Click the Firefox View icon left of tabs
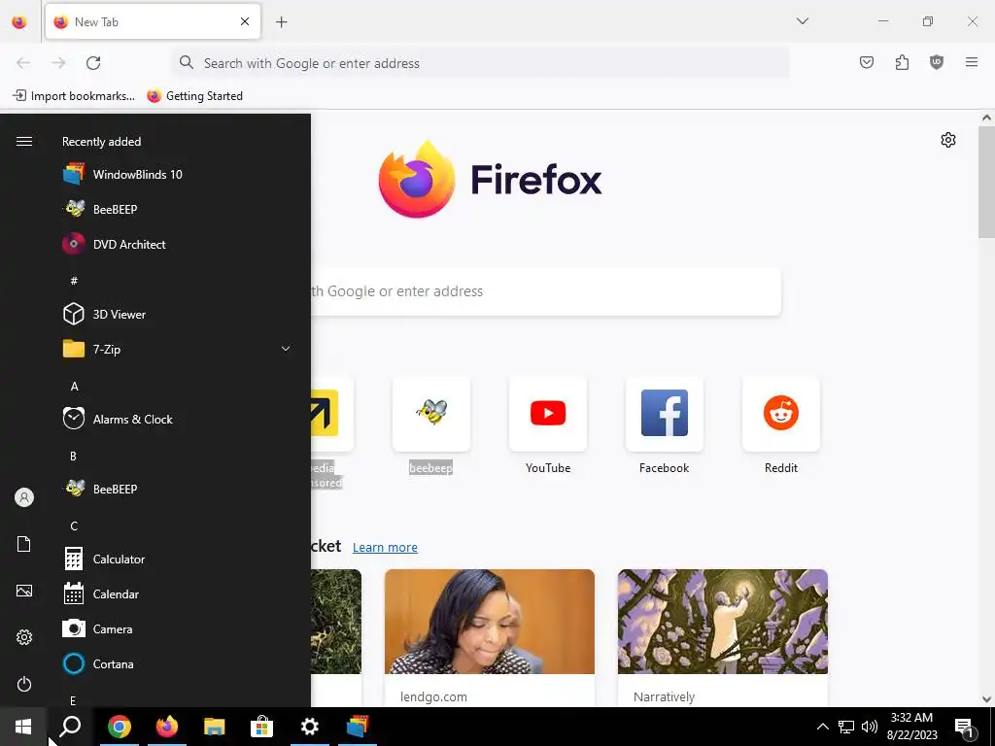 click(19, 22)
